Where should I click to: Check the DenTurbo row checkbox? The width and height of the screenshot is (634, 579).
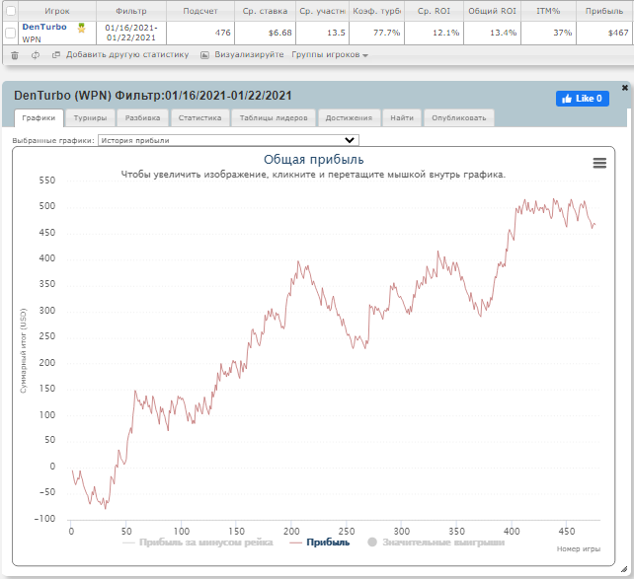[10, 33]
